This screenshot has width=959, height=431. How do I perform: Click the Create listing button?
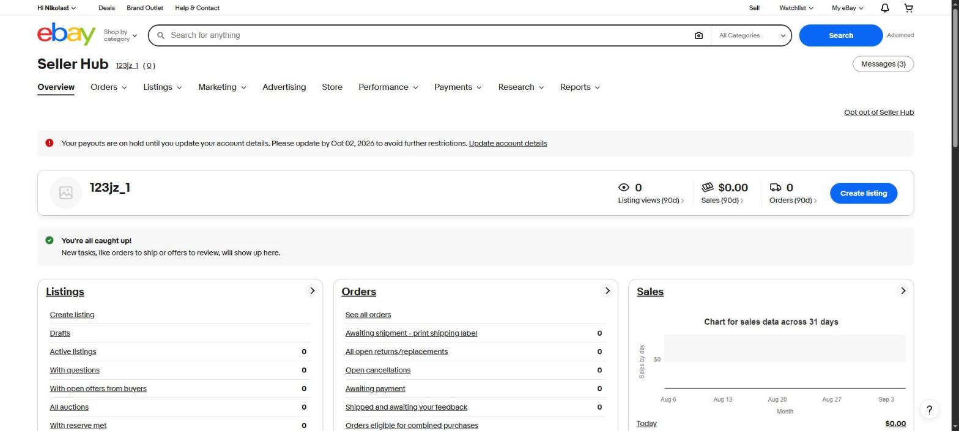click(x=863, y=193)
